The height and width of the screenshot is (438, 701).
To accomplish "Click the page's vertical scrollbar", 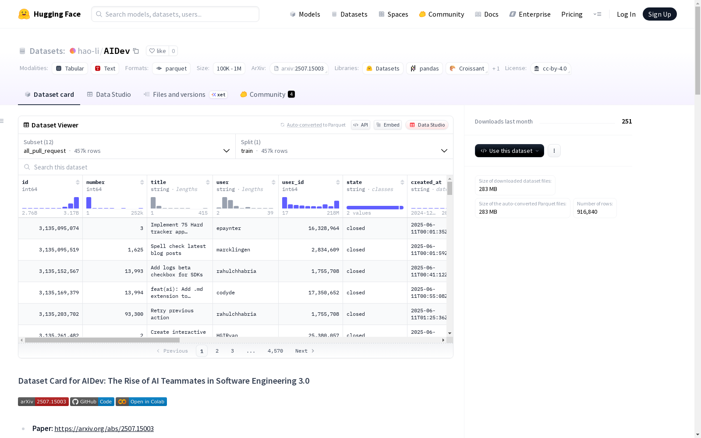I will tap(697, 50).
